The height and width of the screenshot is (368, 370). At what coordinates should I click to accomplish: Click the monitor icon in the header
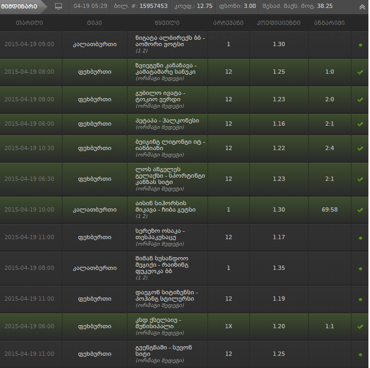point(58,6)
